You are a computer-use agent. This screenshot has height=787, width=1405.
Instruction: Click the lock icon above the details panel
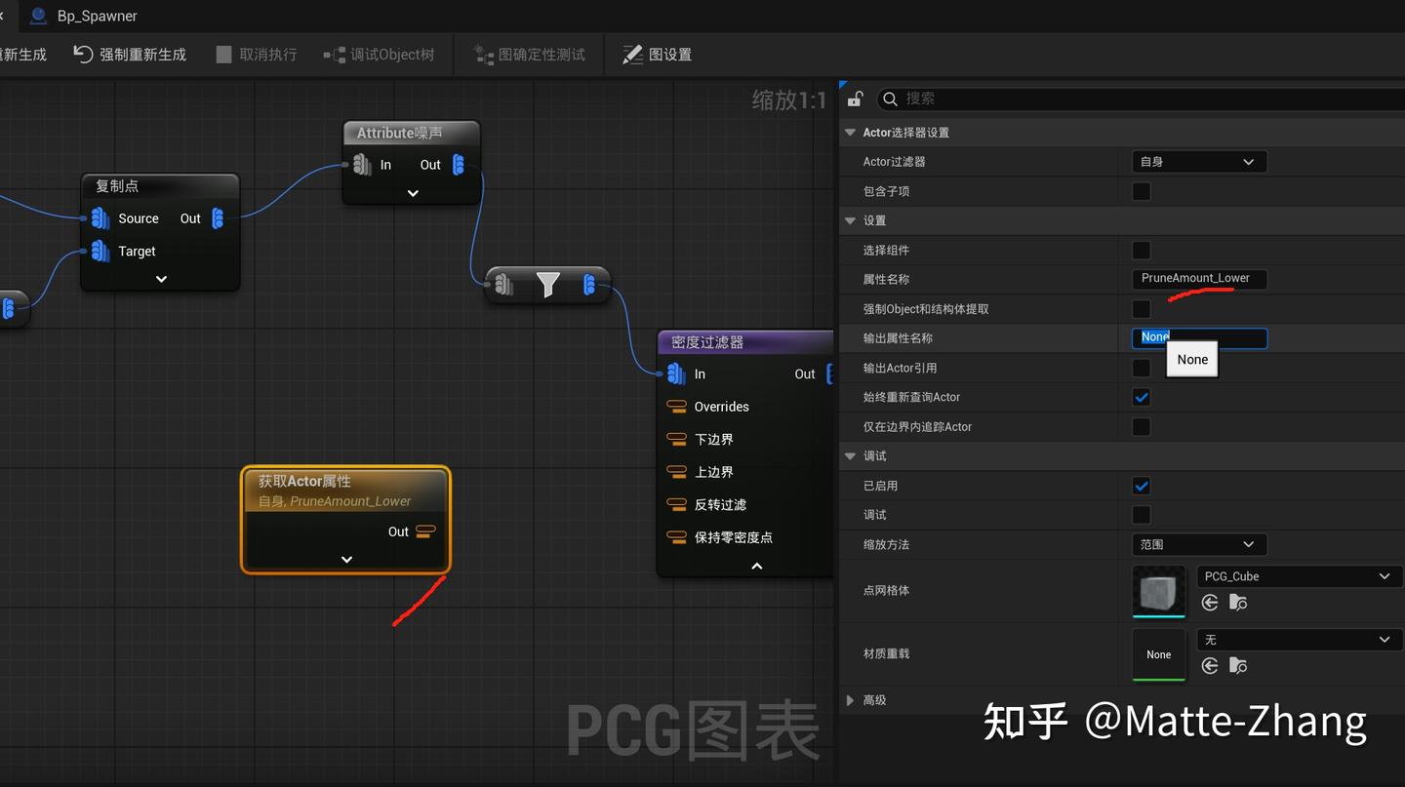coord(854,98)
